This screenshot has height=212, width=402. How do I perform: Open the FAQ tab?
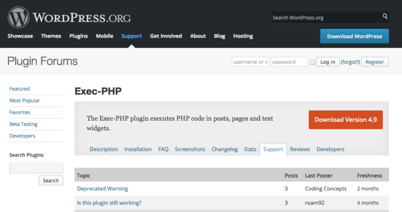point(163,149)
